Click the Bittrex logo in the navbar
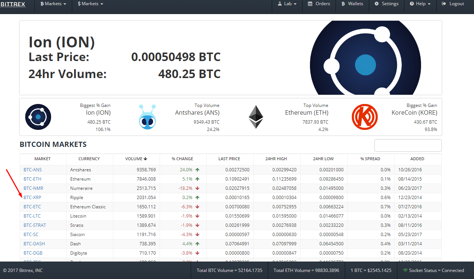 point(13,4)
